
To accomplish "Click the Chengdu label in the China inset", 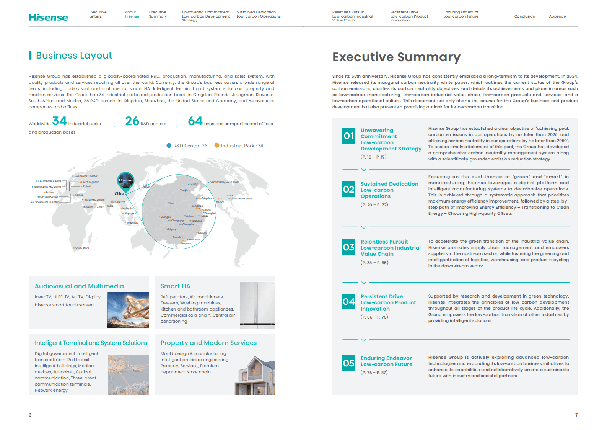I will (166, 217).
